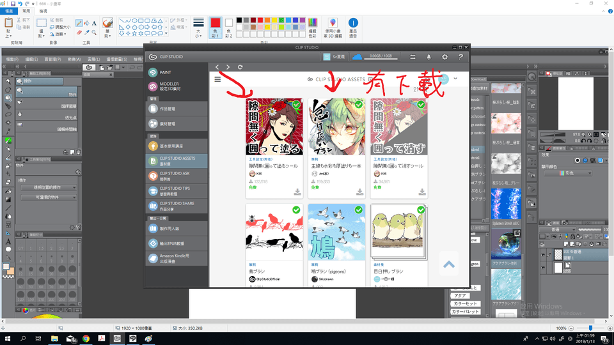Click the Clip Studio cloud icon
The image size is (614, 345).
coord(357,57)
